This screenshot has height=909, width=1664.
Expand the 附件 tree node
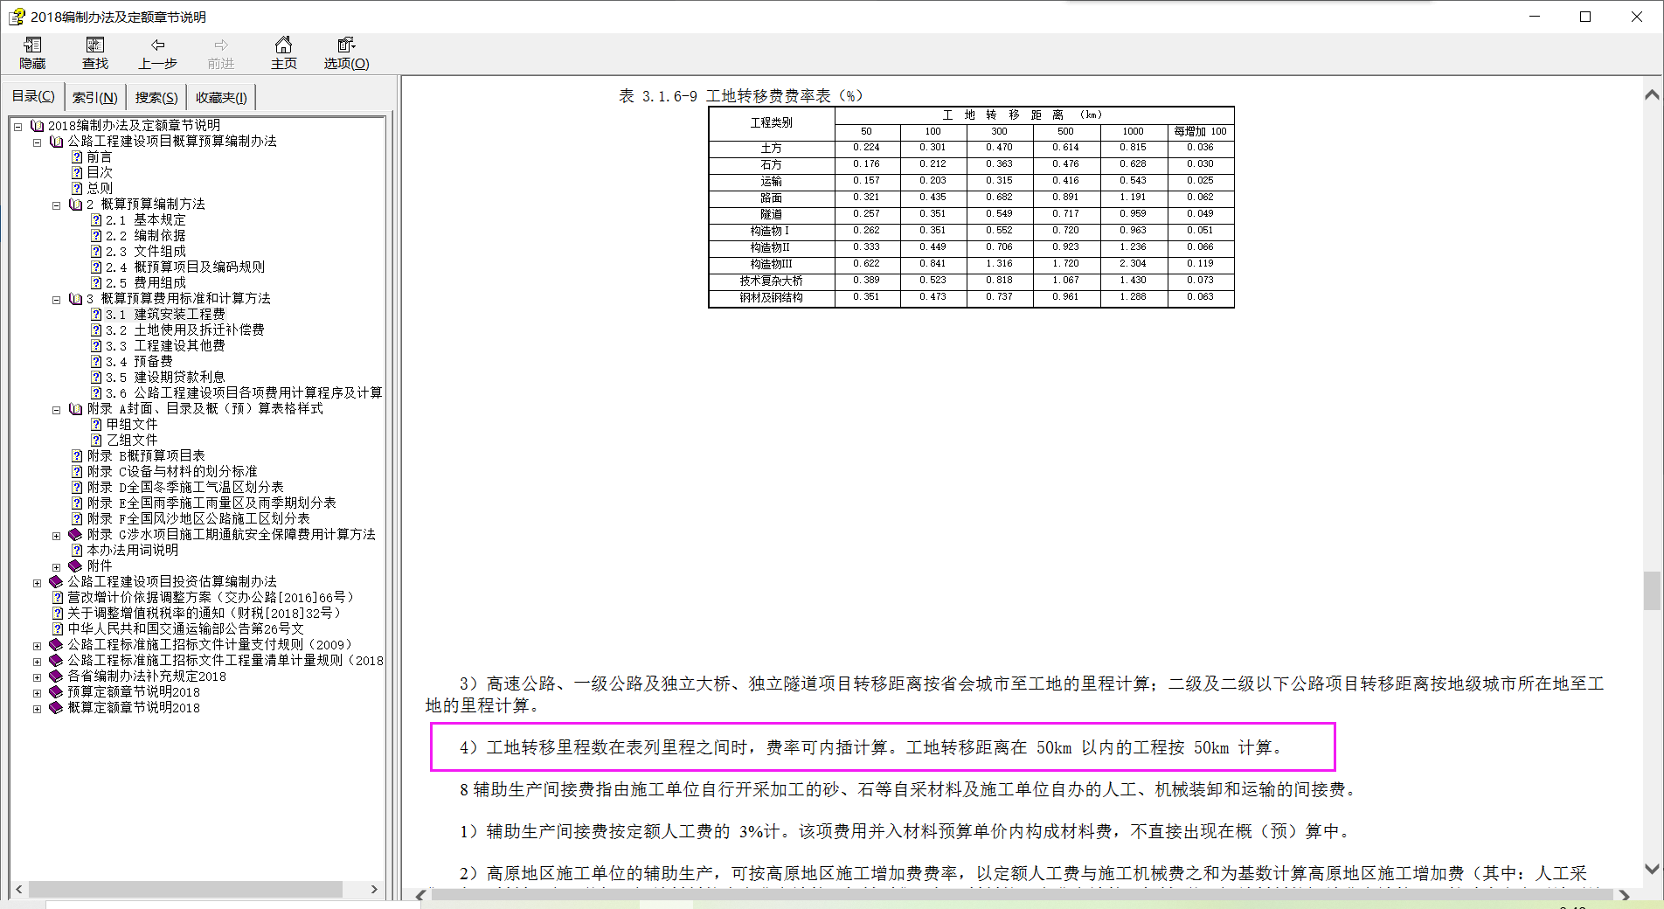[57, 567]
